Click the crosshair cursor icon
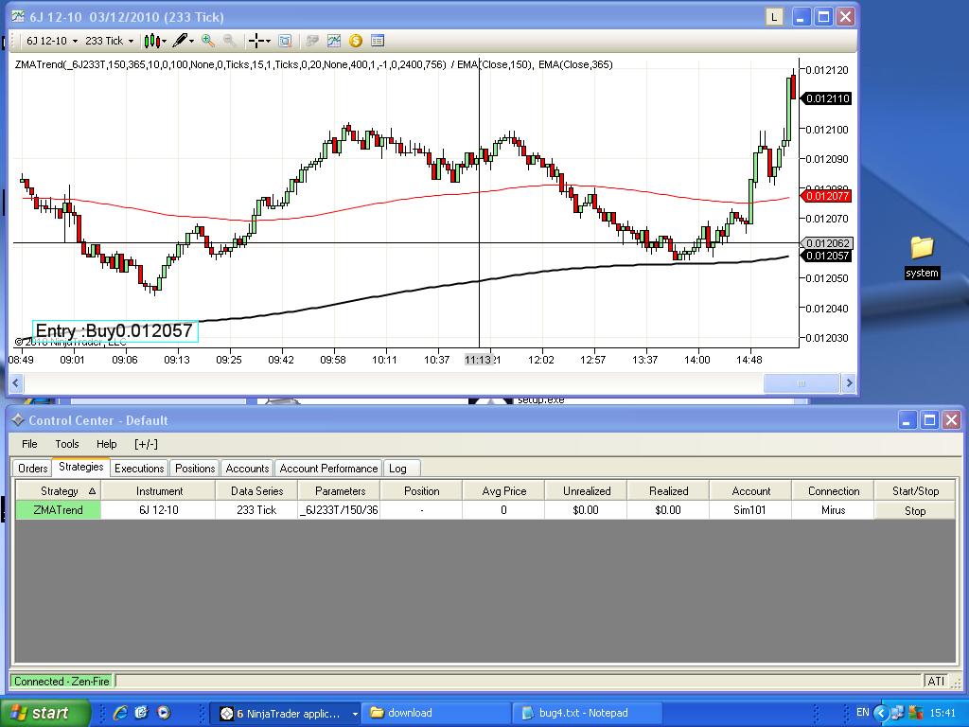969x727 pixels. coord(255,41)
